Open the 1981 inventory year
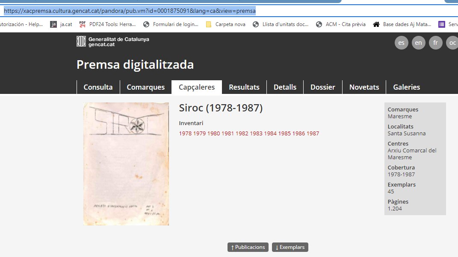Viewport: 458px width, 257px height. pyautogui.click(x=228, y=134)
